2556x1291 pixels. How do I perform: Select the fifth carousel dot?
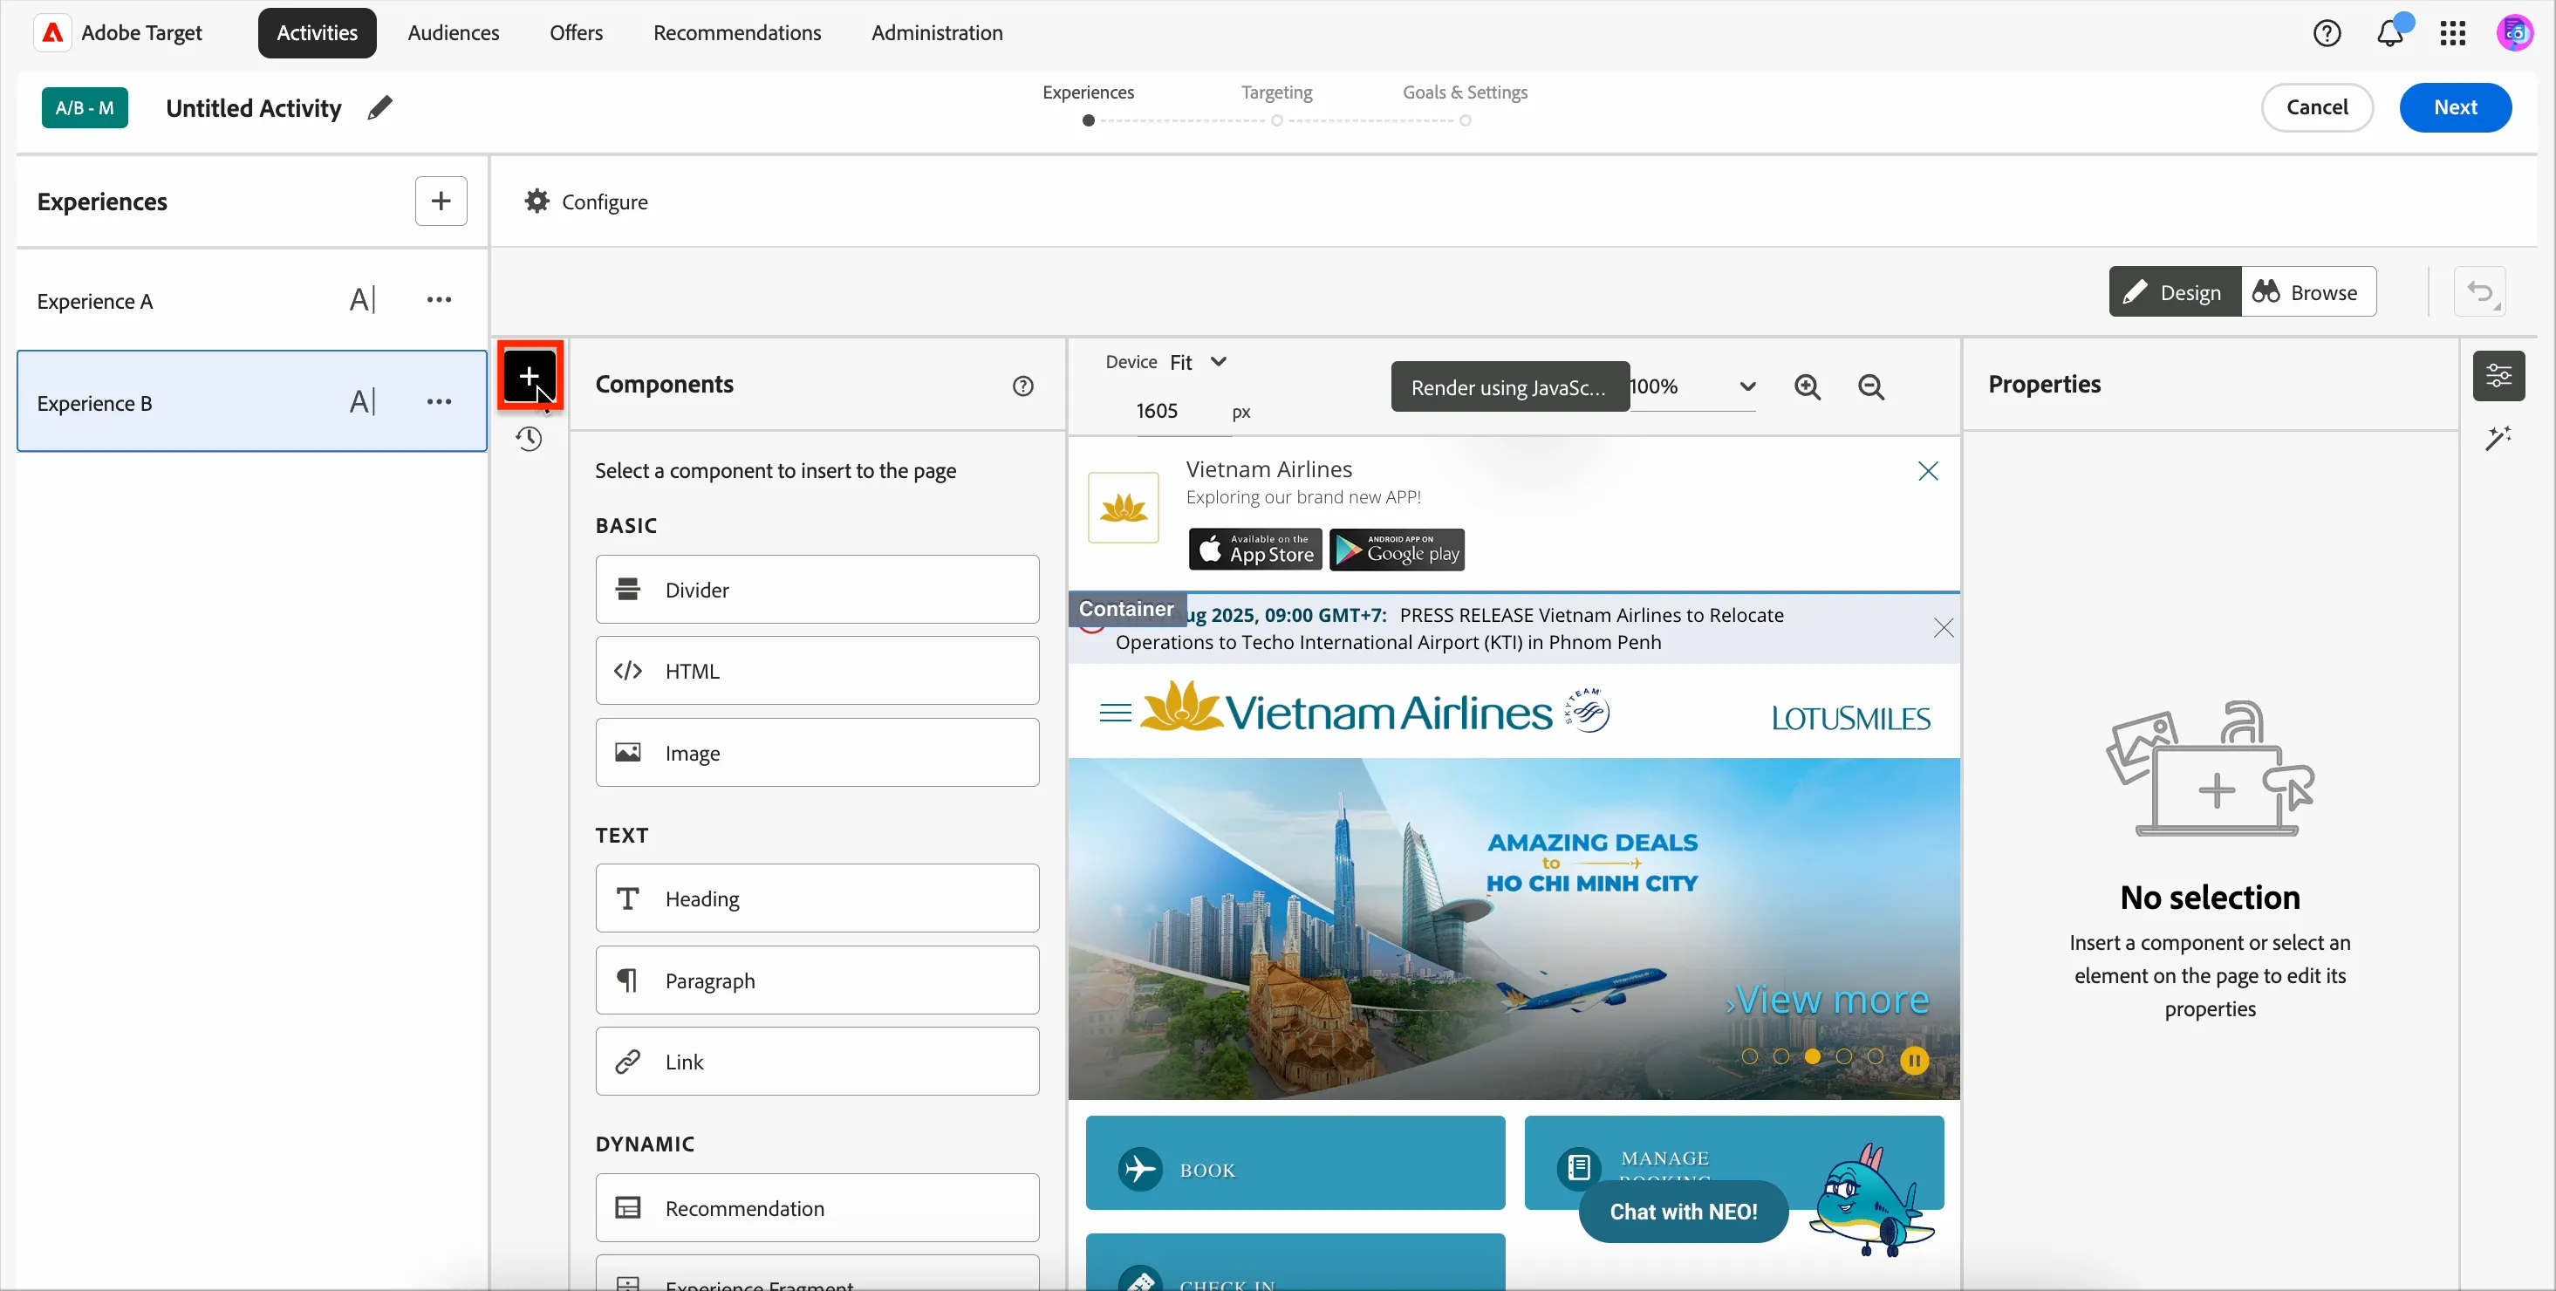pos(1876,1057)
